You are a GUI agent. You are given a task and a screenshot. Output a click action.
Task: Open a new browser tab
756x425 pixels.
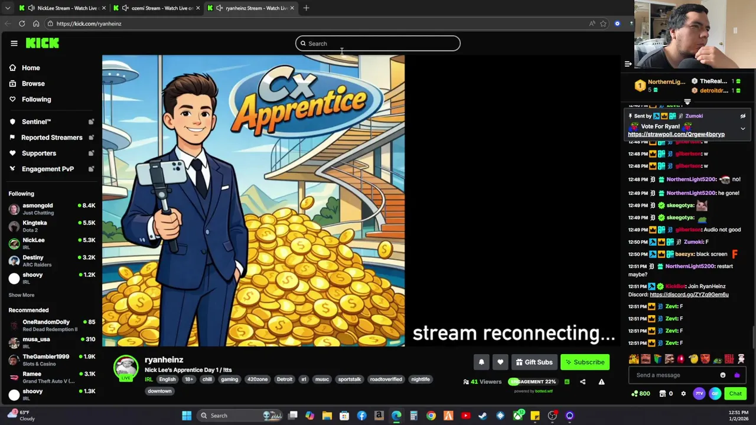click(307, 8)
